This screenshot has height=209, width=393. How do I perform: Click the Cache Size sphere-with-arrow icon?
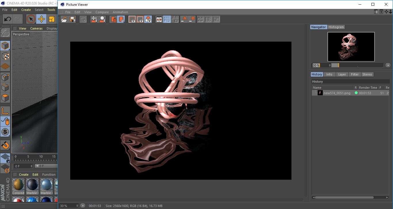click(x=102, y=19)
